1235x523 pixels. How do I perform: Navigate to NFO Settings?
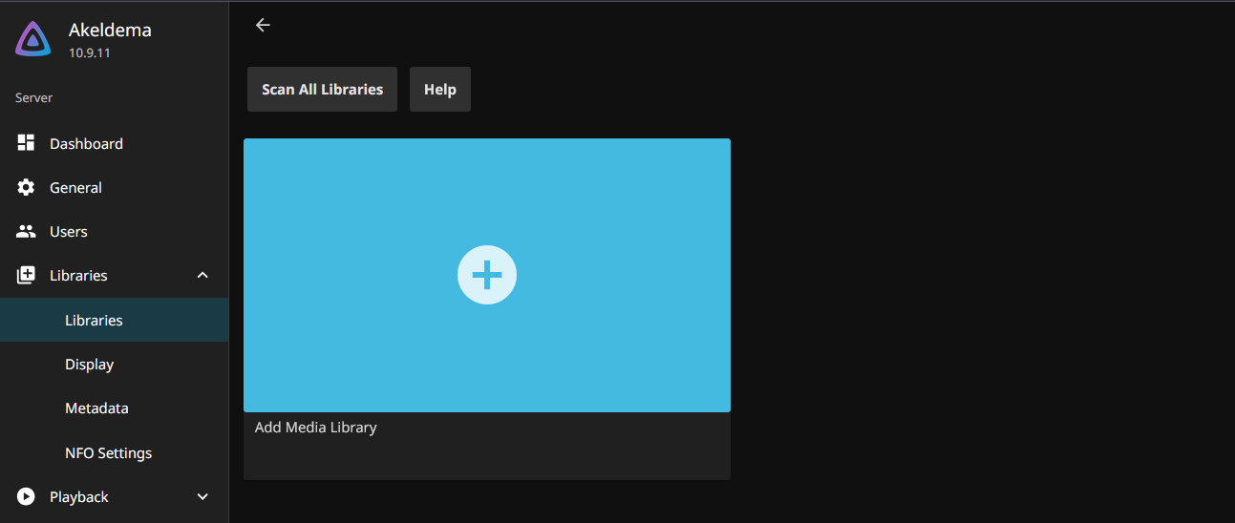tap(108, 452)
